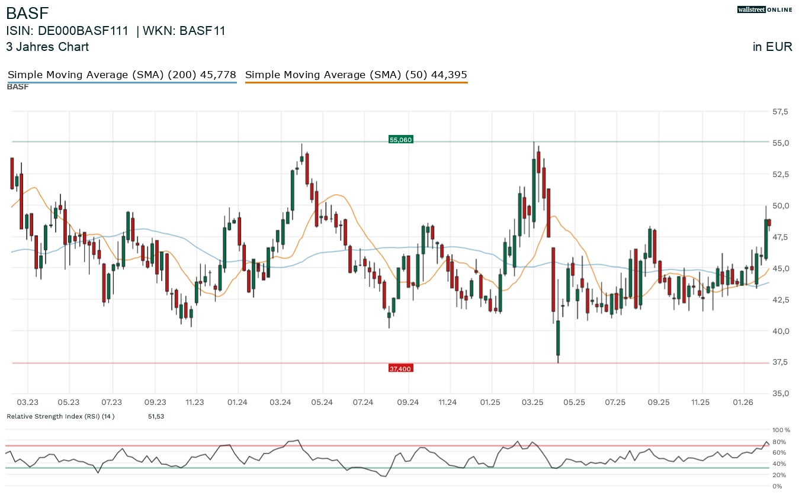Open the 3 Jahres Chart timeframe selector
The height and width of the screenshot is (502, 799).
click(x=47, y=47)
